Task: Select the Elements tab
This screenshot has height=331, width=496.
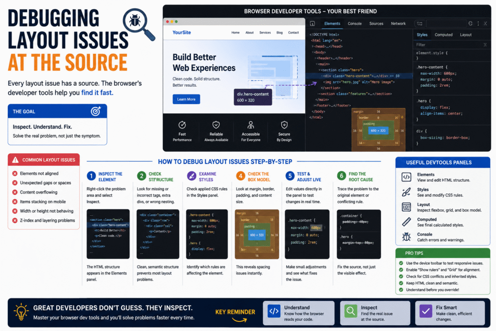Action: coord(332,24)
